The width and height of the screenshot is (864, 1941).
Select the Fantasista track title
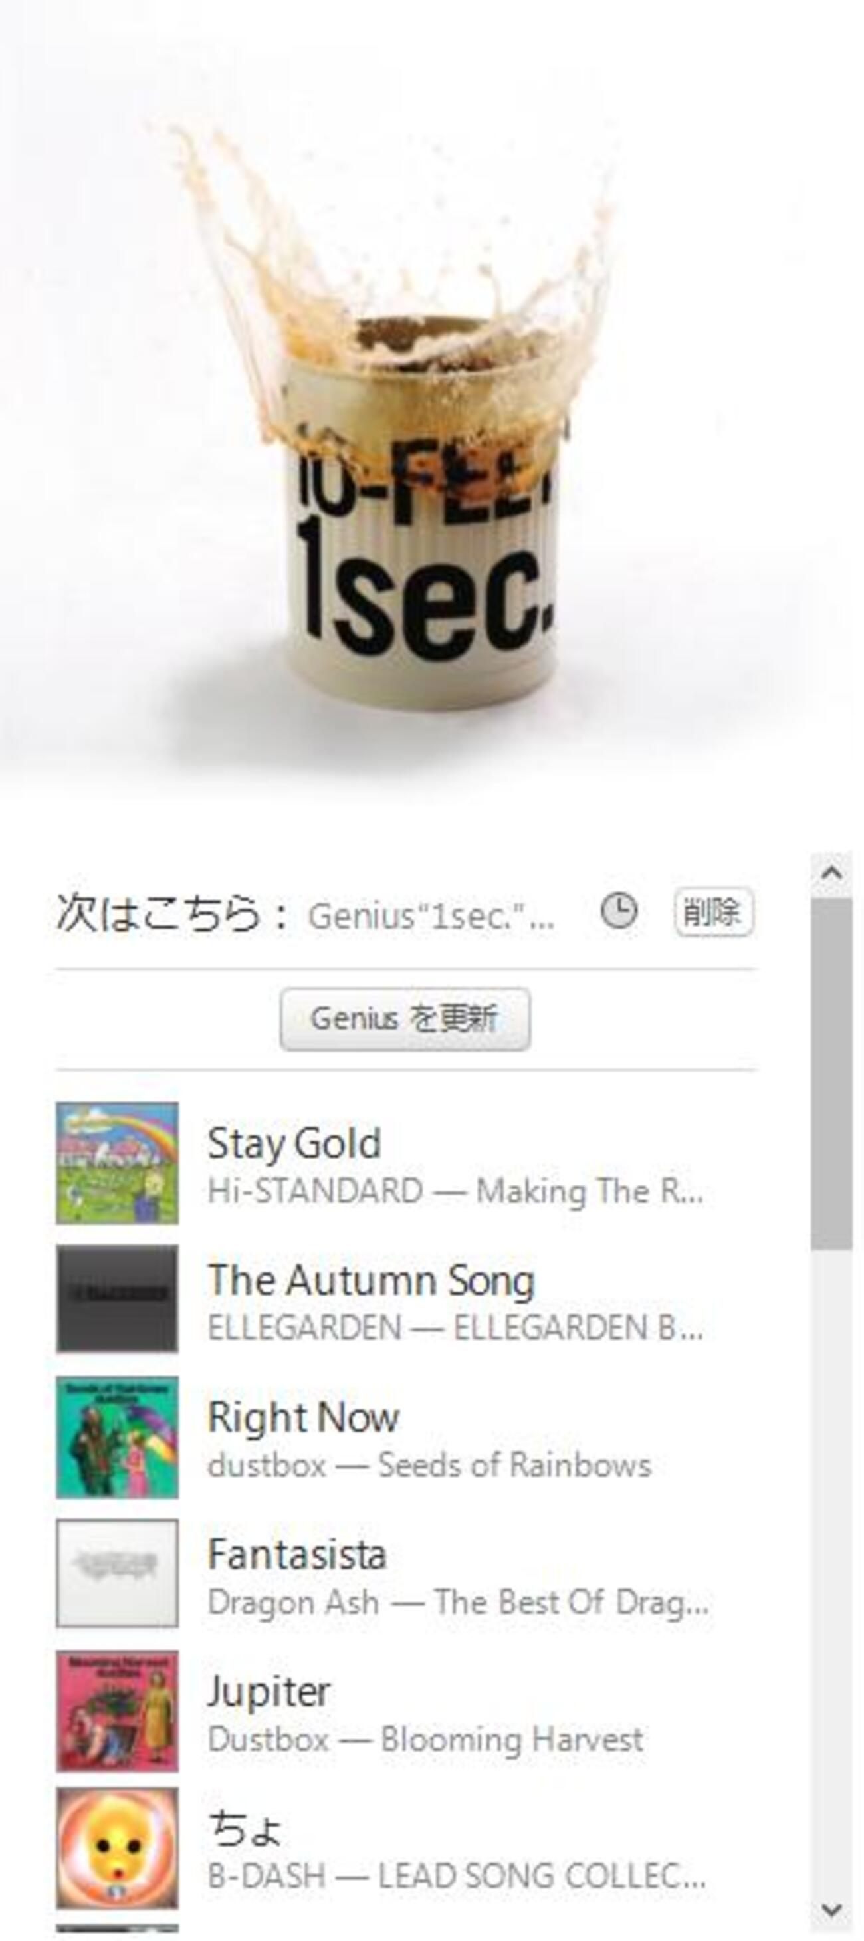pos(298,1554)
